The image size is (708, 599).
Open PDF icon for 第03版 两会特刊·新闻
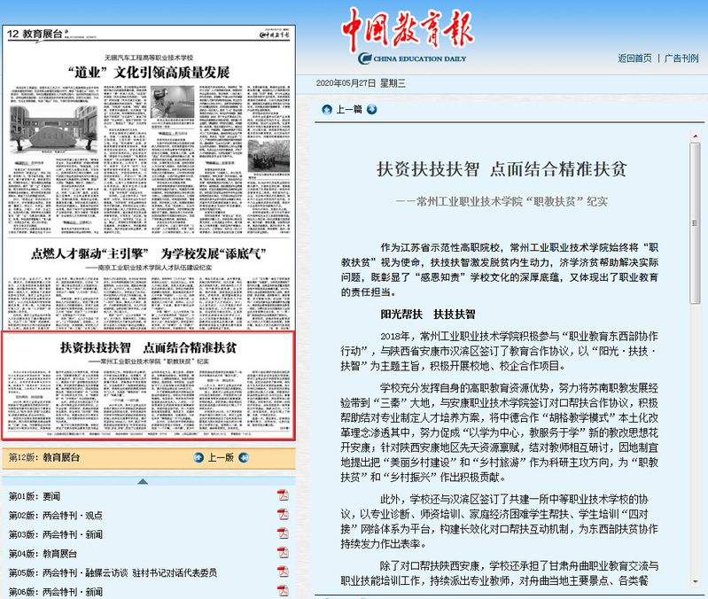[x=283, y=534]
